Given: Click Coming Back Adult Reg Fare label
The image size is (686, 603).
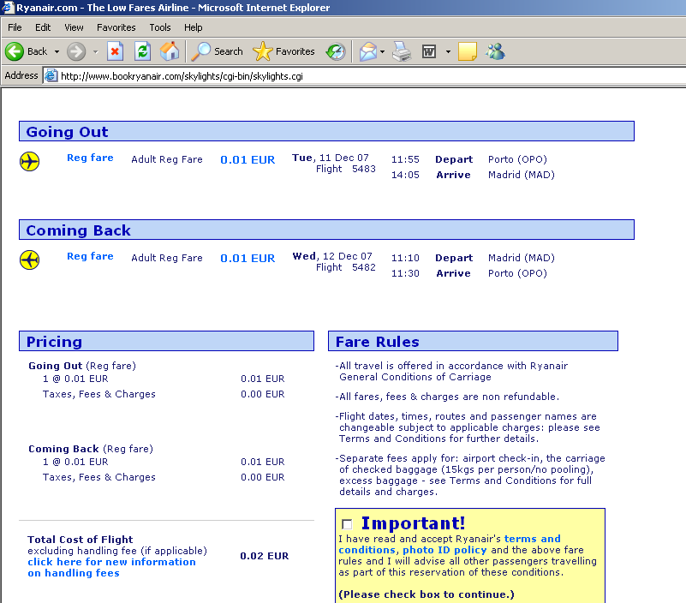Looking at the screenshot, I should pyautogui.click(x=167, y=258).
